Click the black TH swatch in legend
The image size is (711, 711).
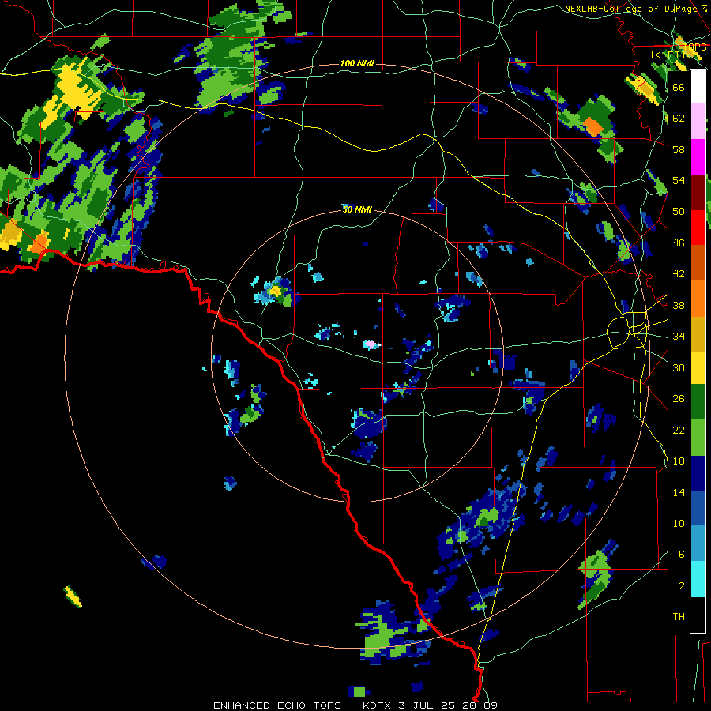click(x=698, y=615)
